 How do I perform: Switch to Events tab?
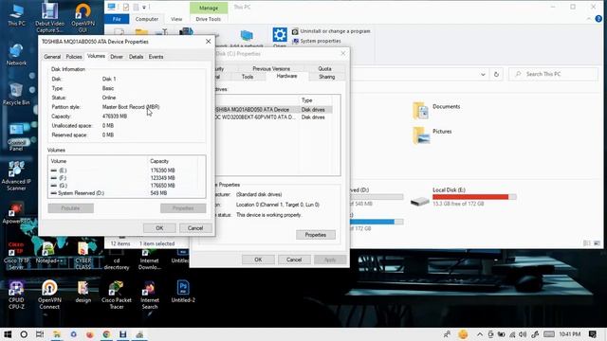pyautogui.click(x=156, y=57)
